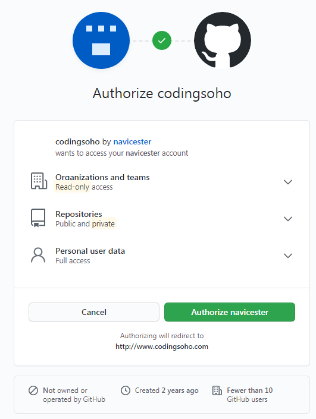Click the Authorize navicester button
Image resolution: width=316 pixels, height=419 pixels.
pyautogui.click(x=230, y=312)
